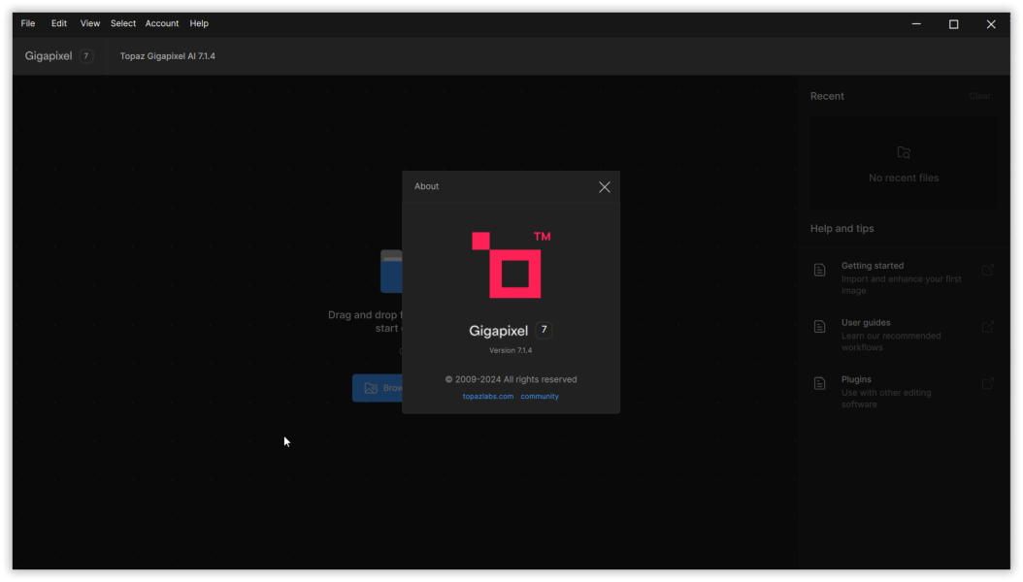This screenshot has height=582, width=1023.
Task: Click the Browse images button
Action: point(378,388)
